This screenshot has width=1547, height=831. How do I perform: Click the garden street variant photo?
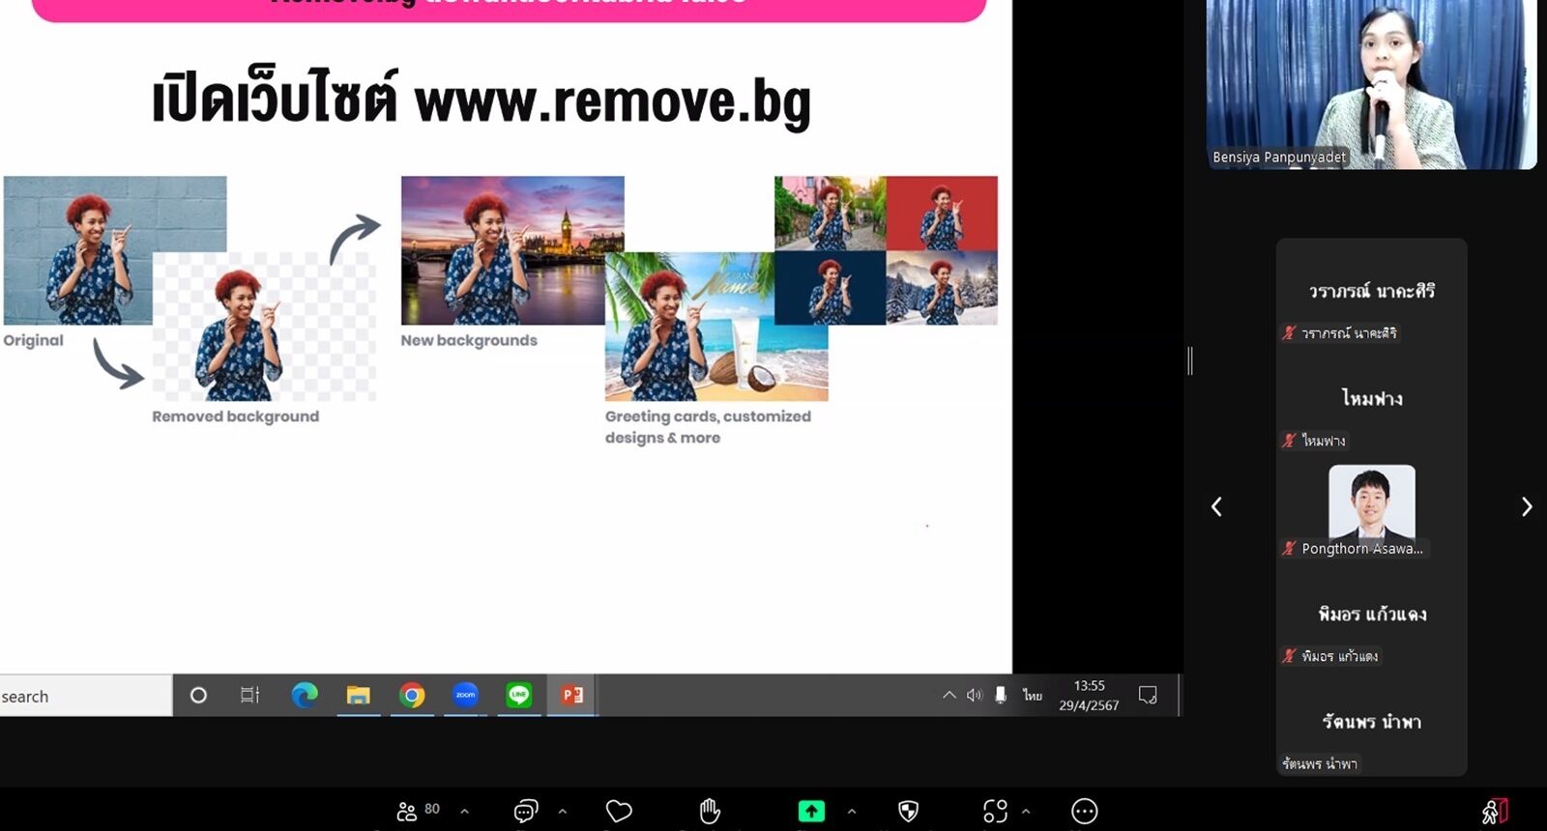[831, 213]
